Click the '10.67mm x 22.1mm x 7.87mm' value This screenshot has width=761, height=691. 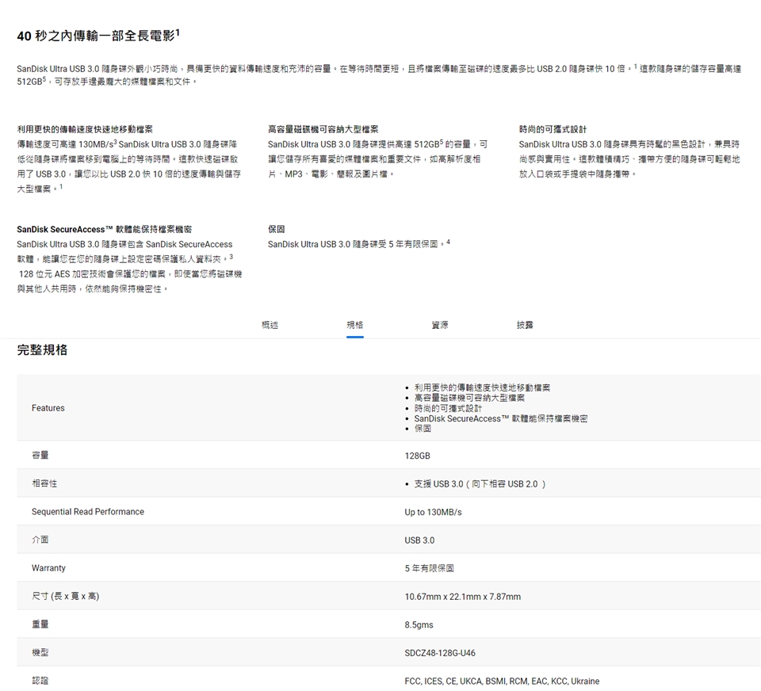point(463,597)
